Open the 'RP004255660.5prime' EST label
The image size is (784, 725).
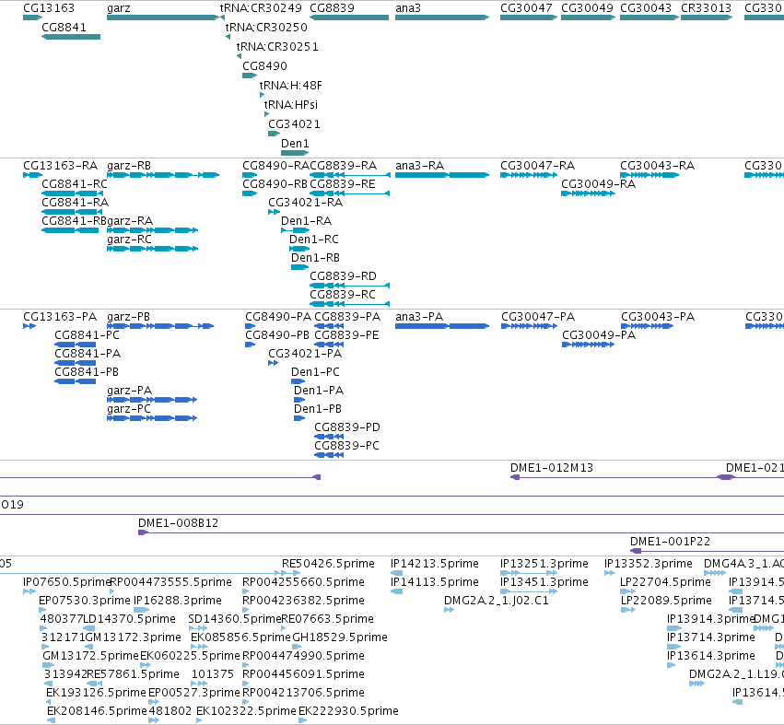tap(303, 582)
